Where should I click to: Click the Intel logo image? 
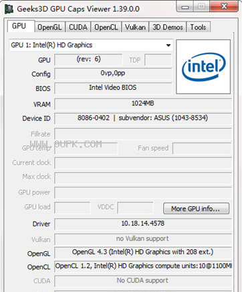203,67
